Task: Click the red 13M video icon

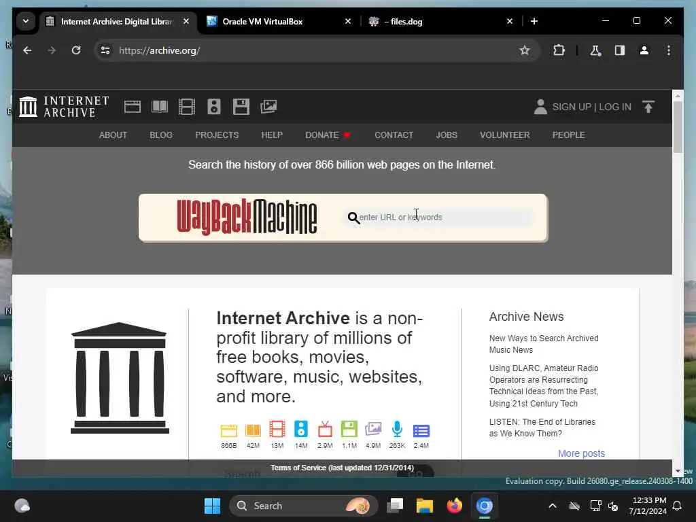Action: 277,430
